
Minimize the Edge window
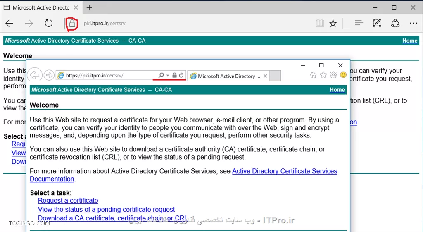tap(375, 7)
